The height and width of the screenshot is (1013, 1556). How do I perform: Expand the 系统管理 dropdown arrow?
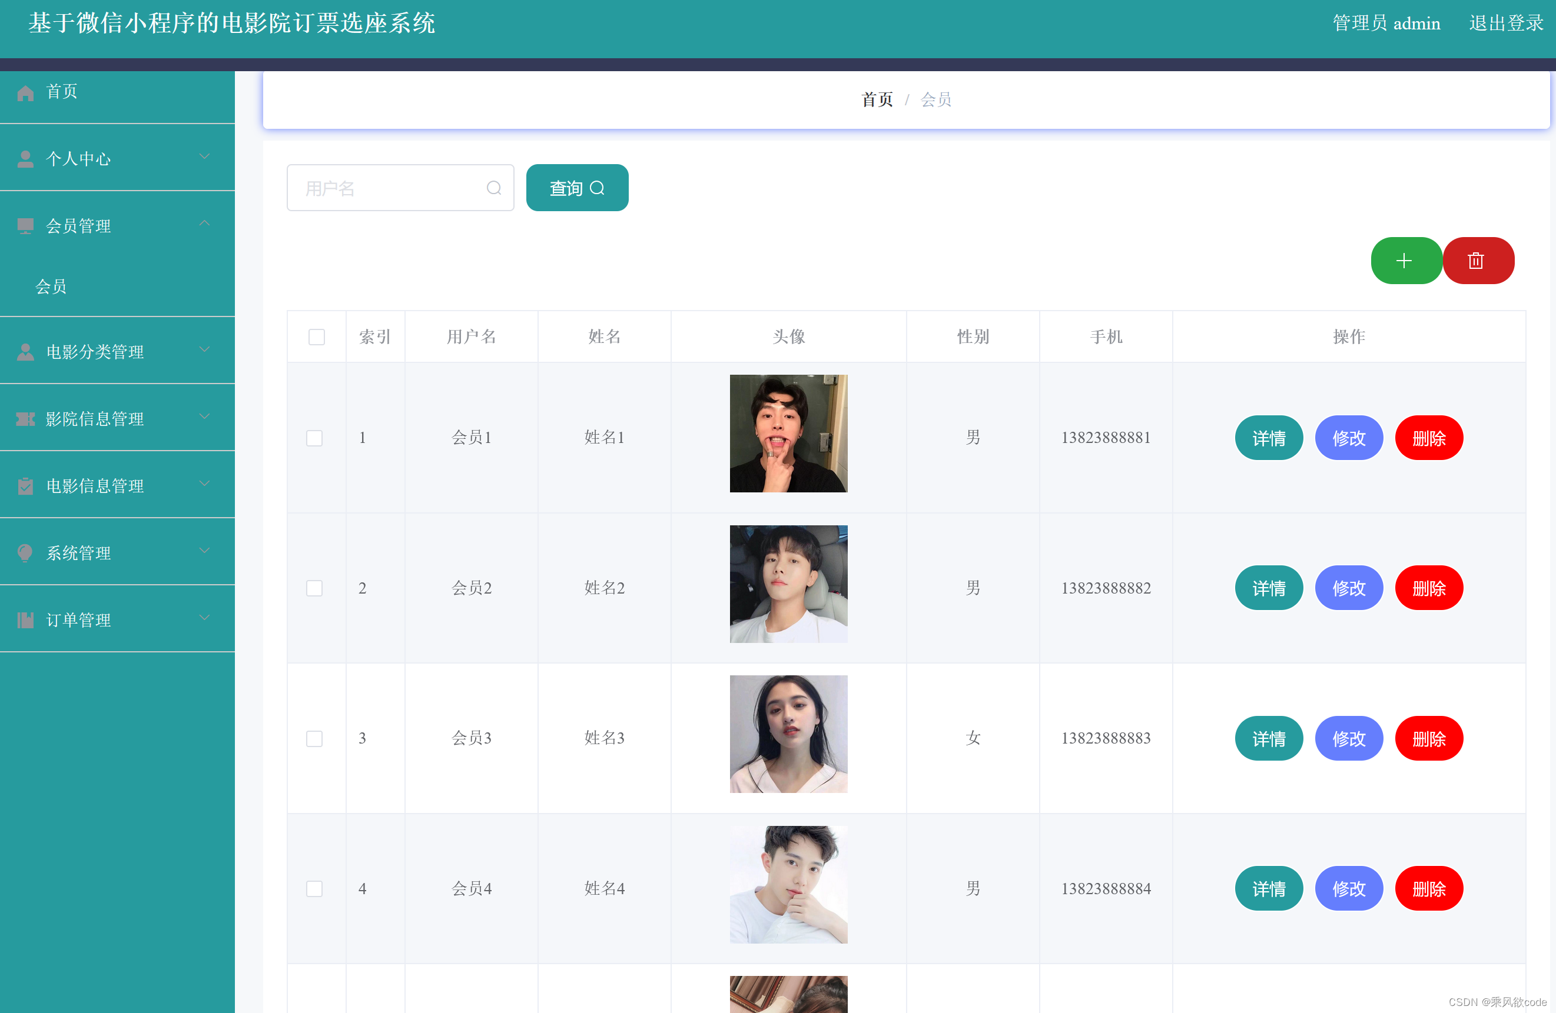click(205, 551)
